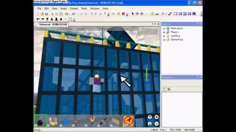Click the in-game Edit Mode button
The width and height of the screenshot is (236, 132).
coord(65,29)
